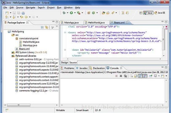Click the green Run button icon

coord(71,13)
